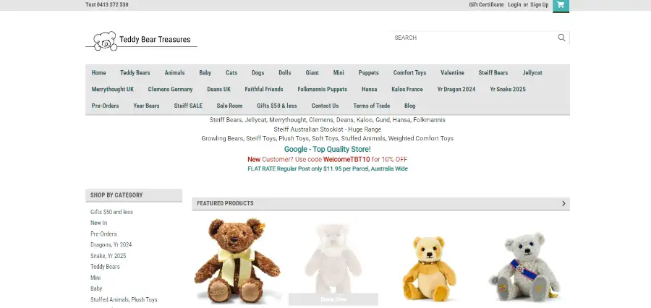
Task: Open grey bear with sash product
Action: coord(525,267)
